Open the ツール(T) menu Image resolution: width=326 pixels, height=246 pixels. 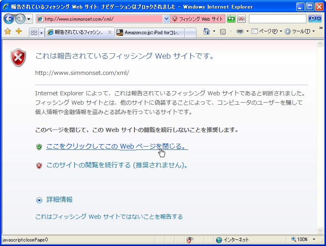point(300,31)
